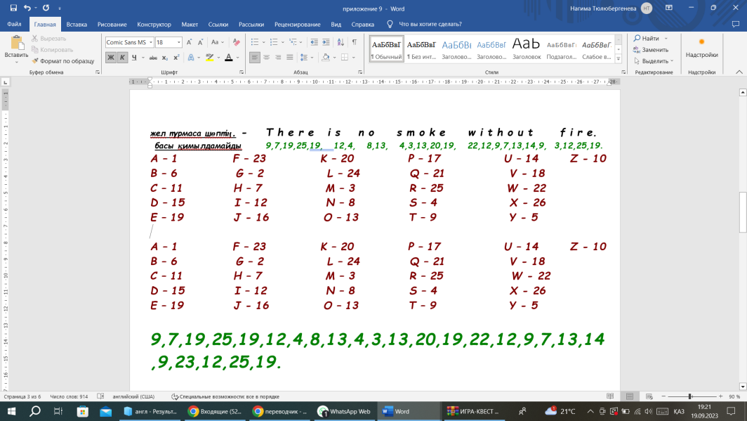This screenshot has height=421, width=747.
Task: Decrease font size with the shrink icon
Action: coord(201,42)
